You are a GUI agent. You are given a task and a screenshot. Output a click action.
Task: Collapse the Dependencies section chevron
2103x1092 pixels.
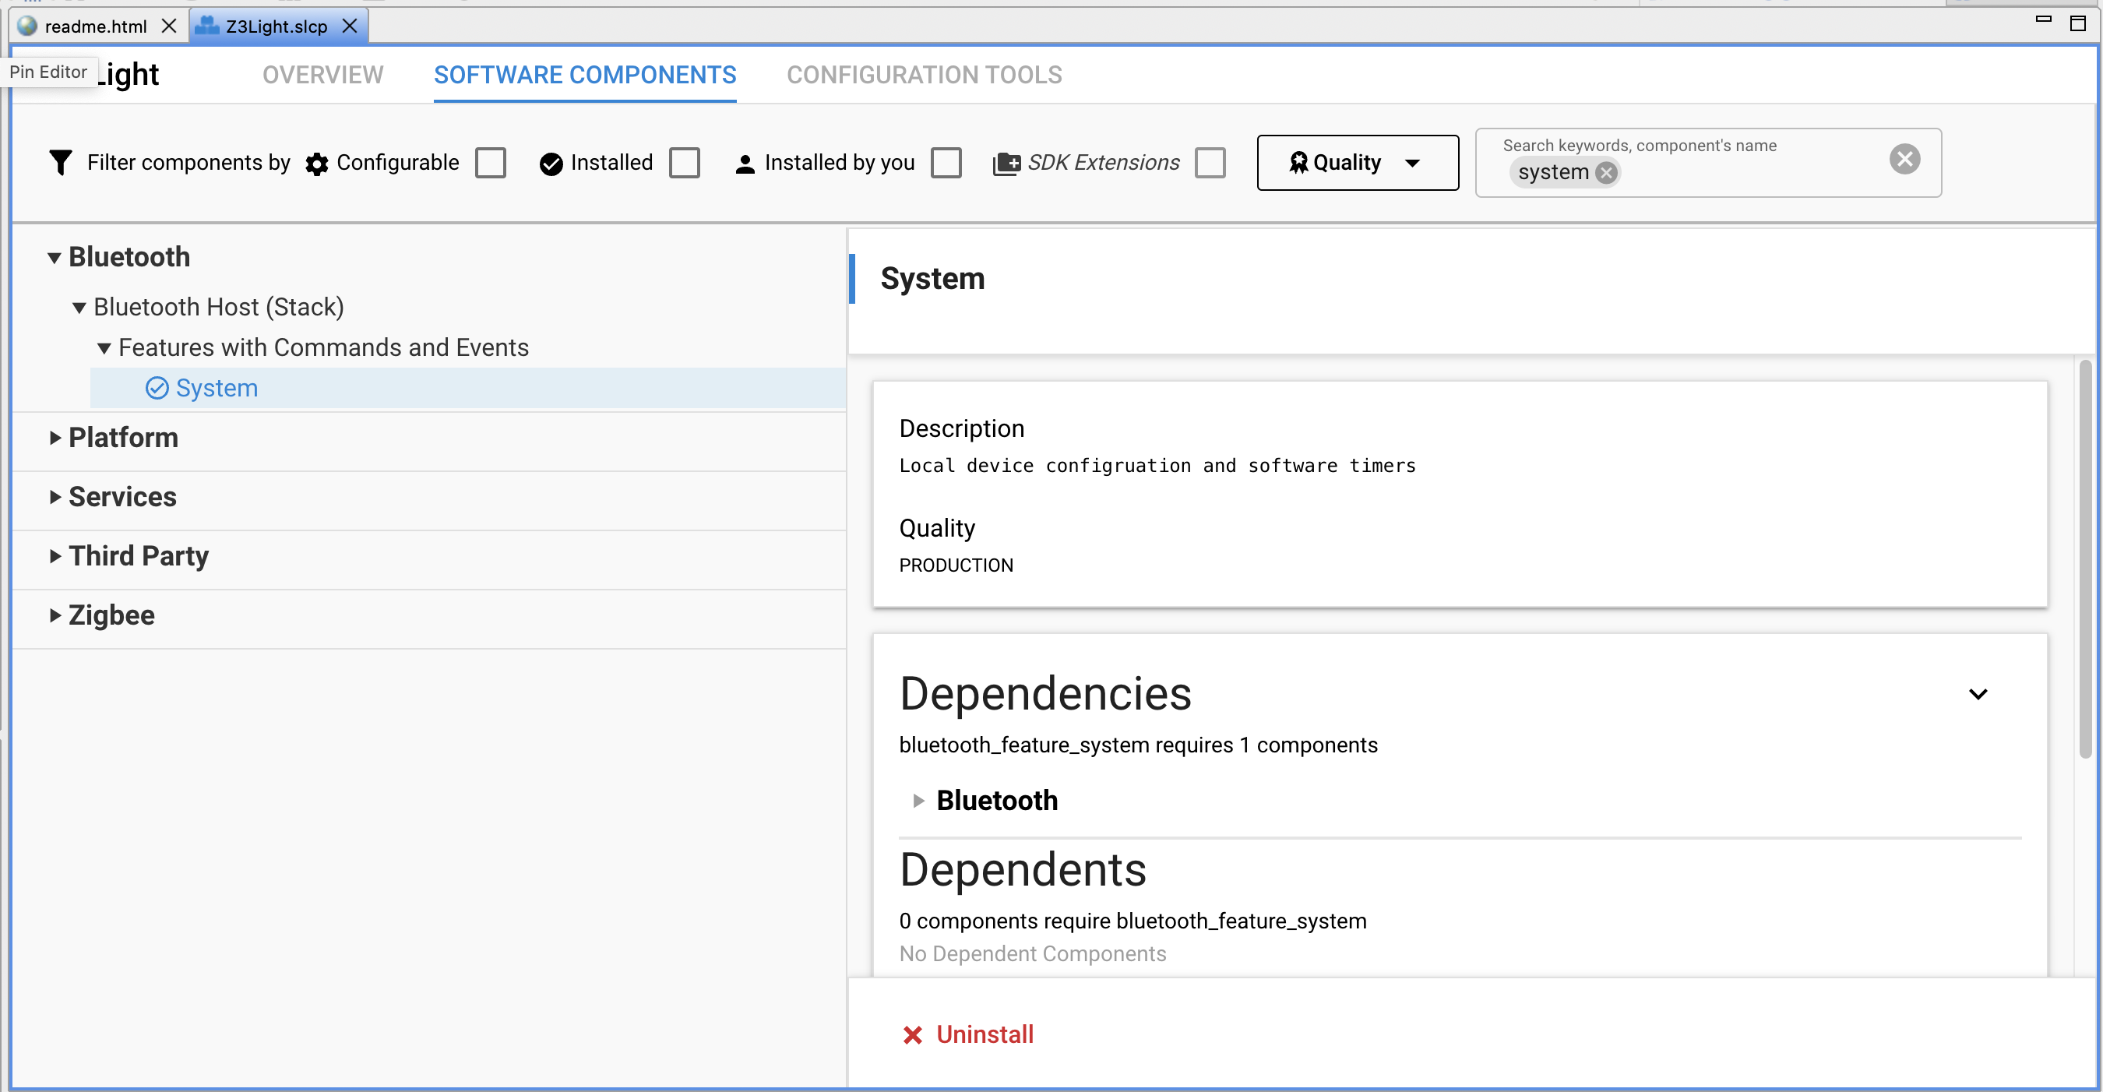coord(1979,693)
